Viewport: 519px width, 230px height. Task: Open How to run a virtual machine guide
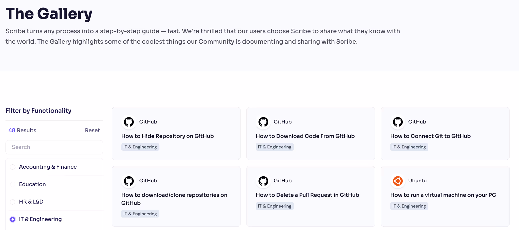443,195
